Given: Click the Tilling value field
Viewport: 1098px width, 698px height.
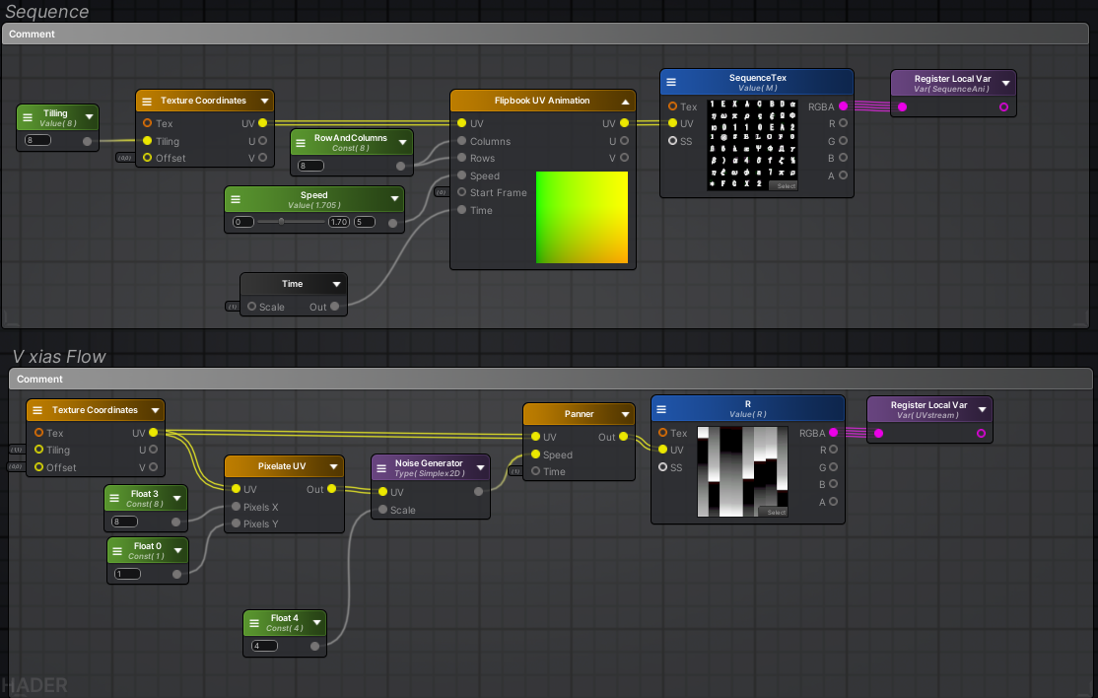Looking at the screenshot, I should [x=37, y=140].
